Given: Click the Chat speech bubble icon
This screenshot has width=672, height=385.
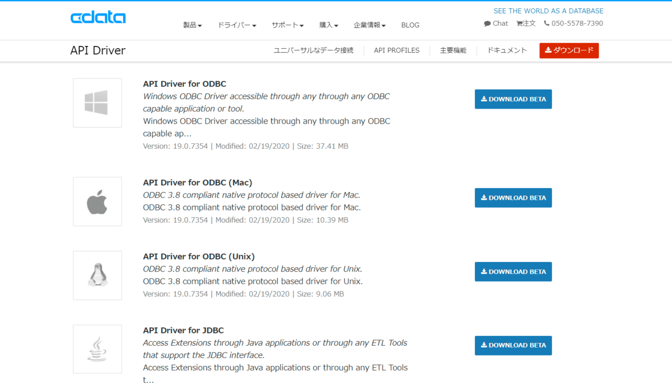Looking at the screenshot, I should click(x=487, y=24).
